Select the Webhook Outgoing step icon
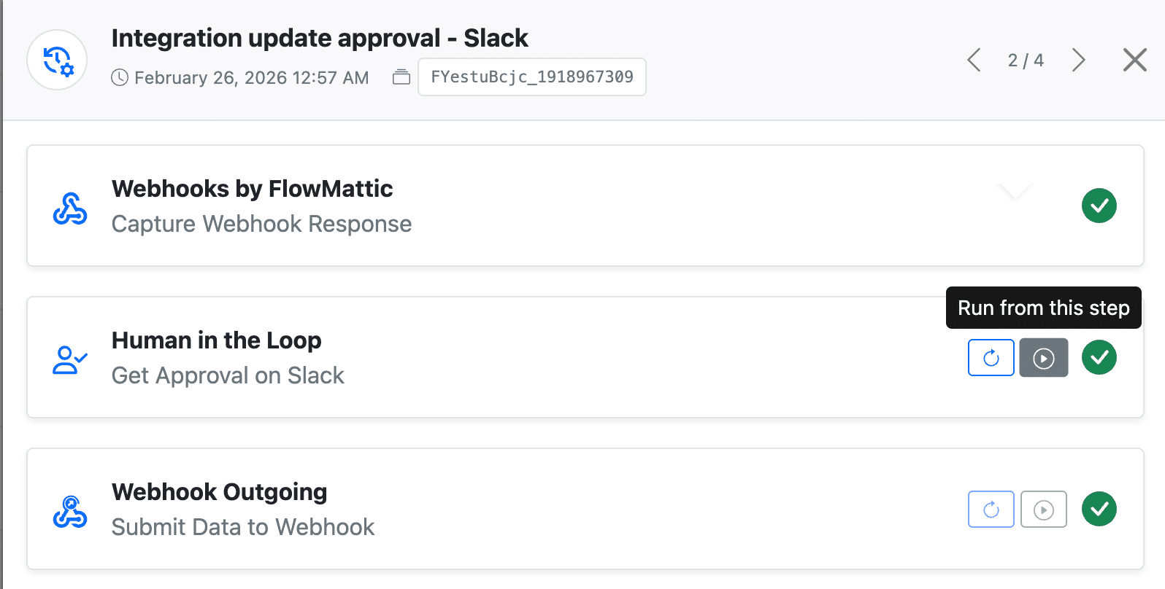Image resolution: width=1165 pixels, height=589 pixels. click(68, 510)
